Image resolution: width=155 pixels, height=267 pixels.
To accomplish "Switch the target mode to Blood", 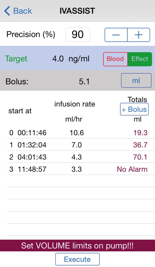I will click(115, 59).
